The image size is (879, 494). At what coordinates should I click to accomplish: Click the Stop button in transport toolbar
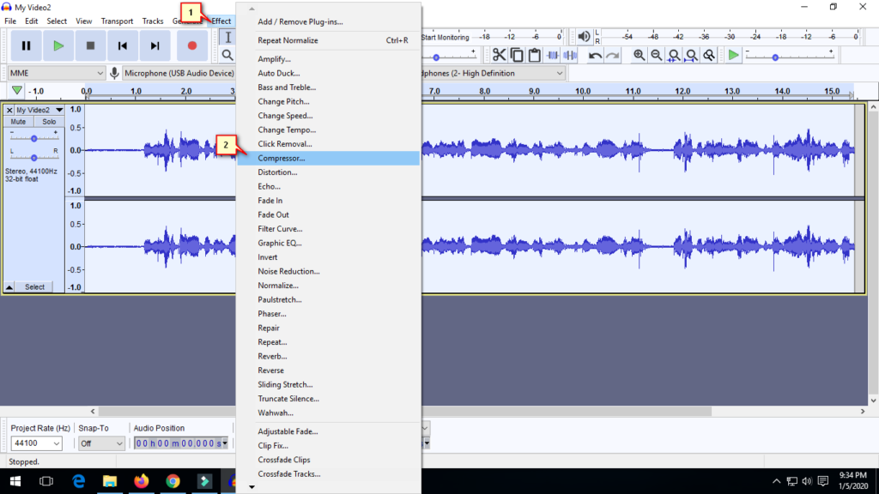[90, 45]
